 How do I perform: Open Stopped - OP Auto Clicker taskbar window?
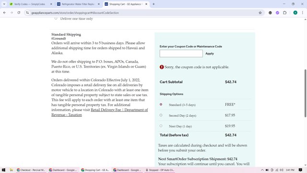coord(160,170)
